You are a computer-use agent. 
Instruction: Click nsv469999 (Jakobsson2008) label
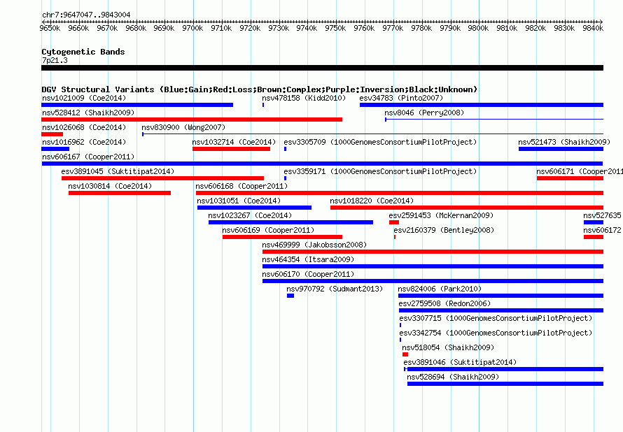pyautogui.click(x=314, y=245)
